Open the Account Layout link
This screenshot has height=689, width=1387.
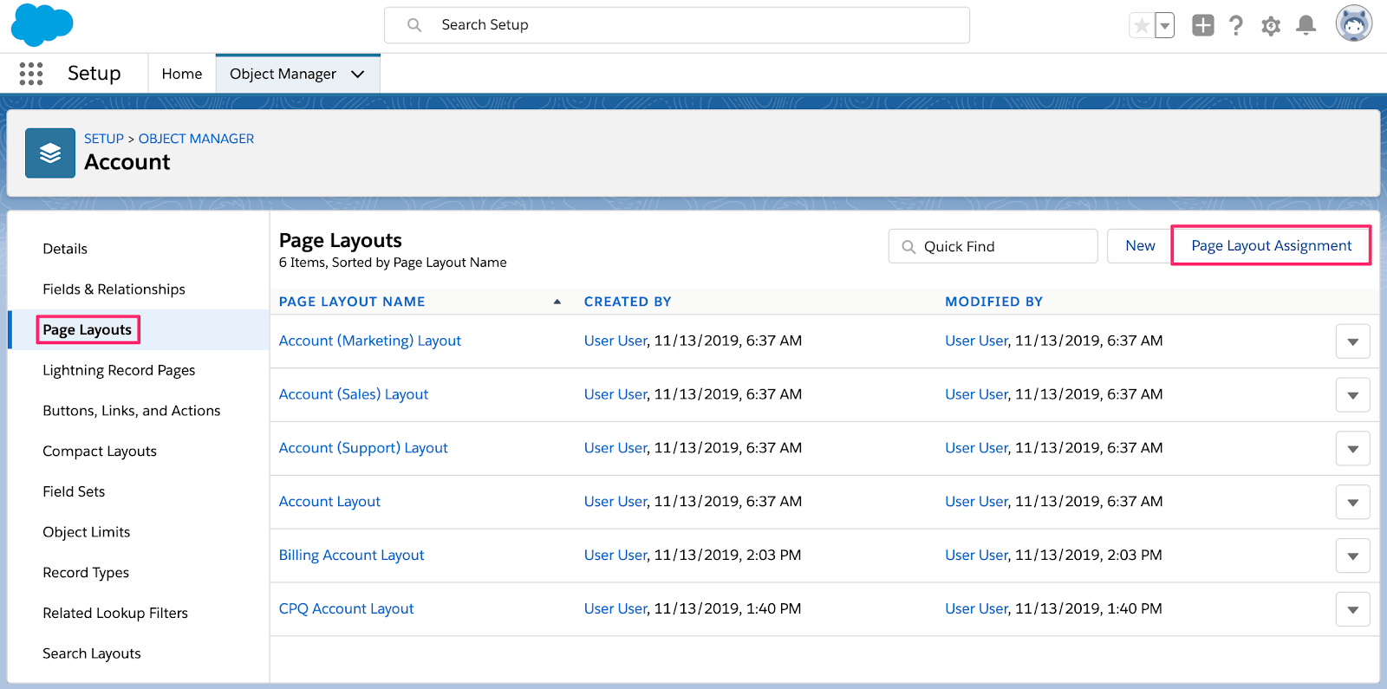329,502
